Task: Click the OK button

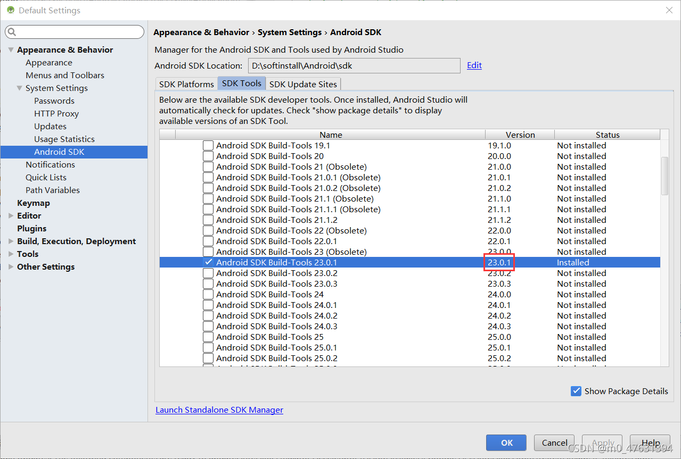Action: coord(506,443)
